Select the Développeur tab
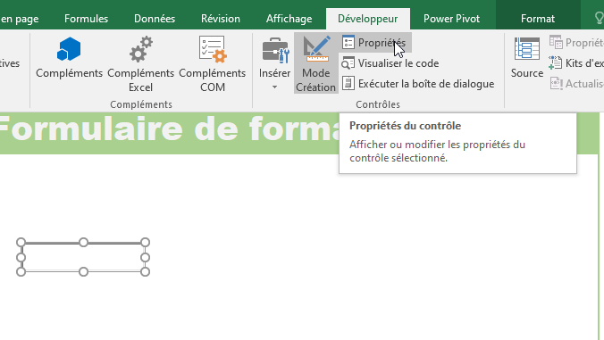604x340 pixels. pyautogui.click(x=368, y=19)
